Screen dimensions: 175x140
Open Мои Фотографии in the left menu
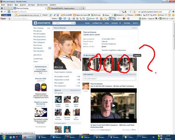point(39,34)
